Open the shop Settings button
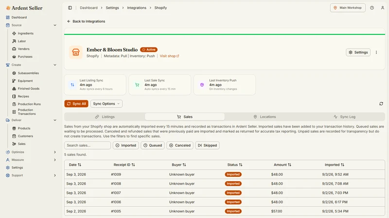 [358, 52]
